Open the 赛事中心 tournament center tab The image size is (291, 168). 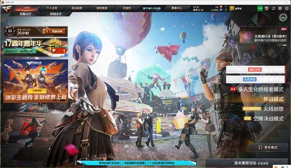[177, 8]
